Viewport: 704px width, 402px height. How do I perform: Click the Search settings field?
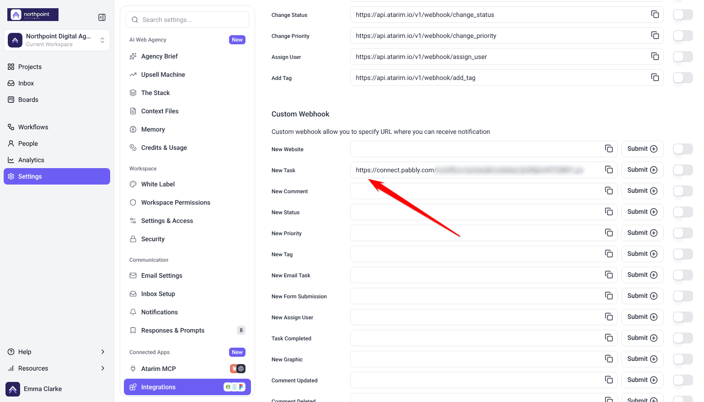click(x=187, y=20)
